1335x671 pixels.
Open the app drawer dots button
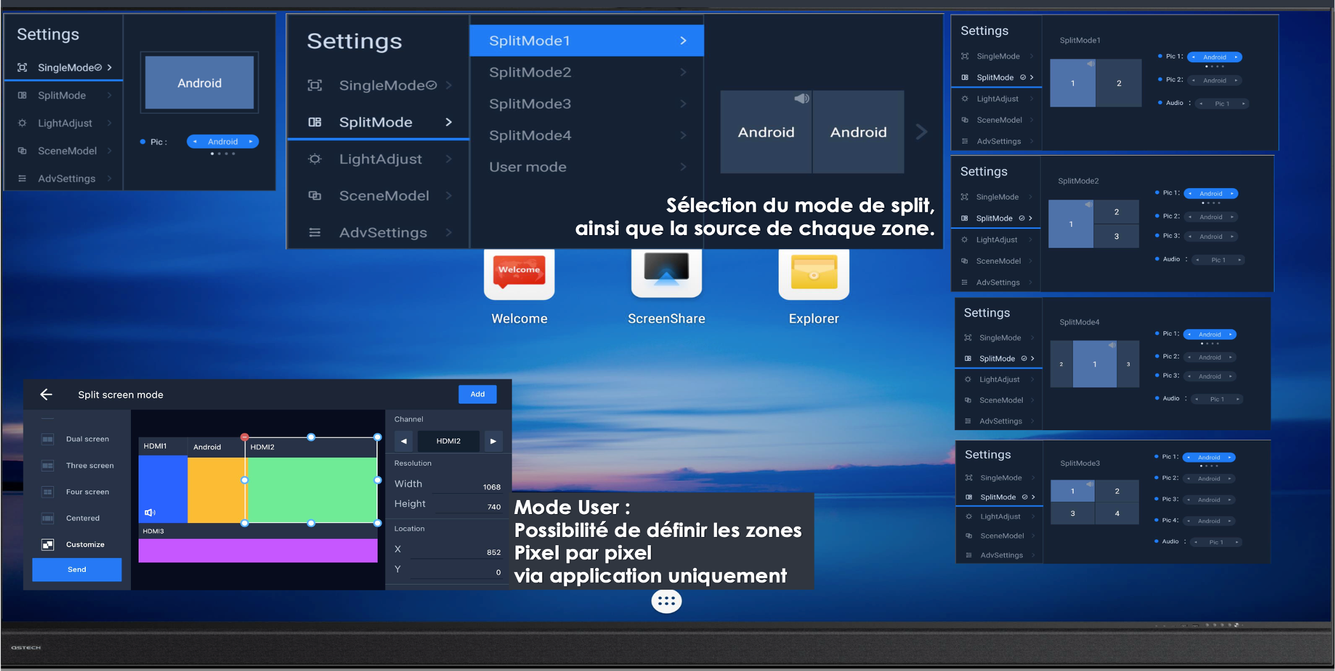click(666, 600)
